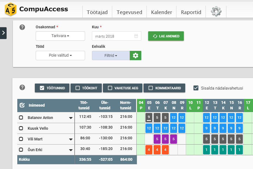Open green filter settings gear button

pos(135,56)
